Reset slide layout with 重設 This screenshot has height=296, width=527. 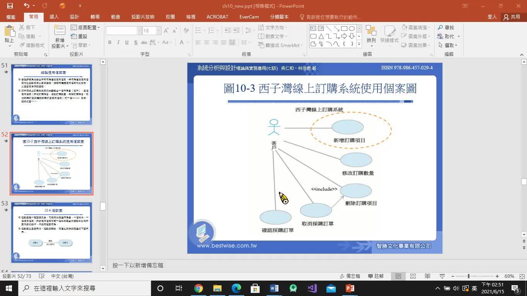pyautogui.click(x=79, y=36)
